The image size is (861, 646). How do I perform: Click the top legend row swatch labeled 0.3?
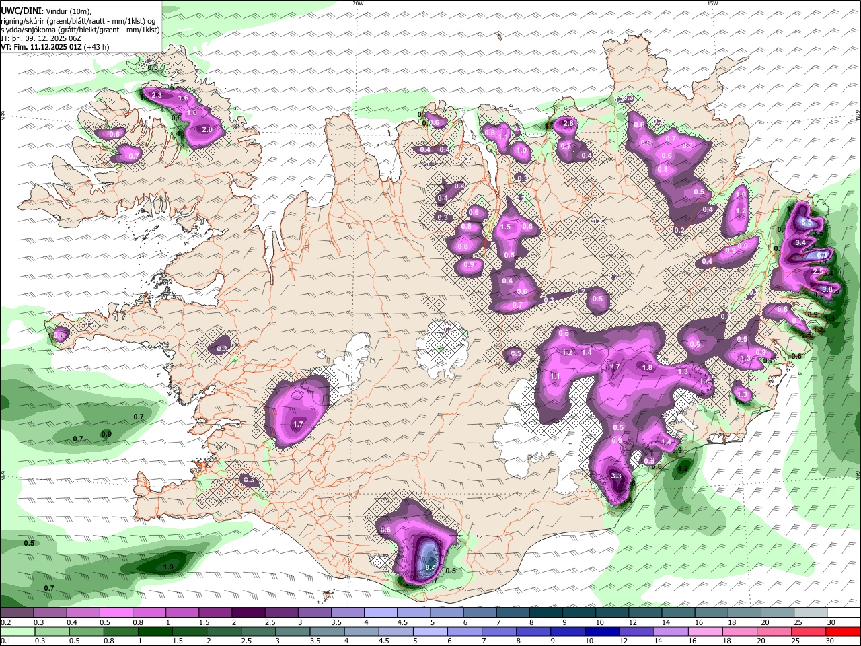point(50,613)
